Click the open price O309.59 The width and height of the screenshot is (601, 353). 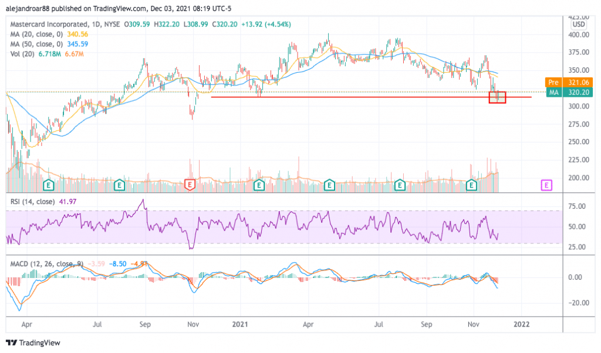(137, 24)
